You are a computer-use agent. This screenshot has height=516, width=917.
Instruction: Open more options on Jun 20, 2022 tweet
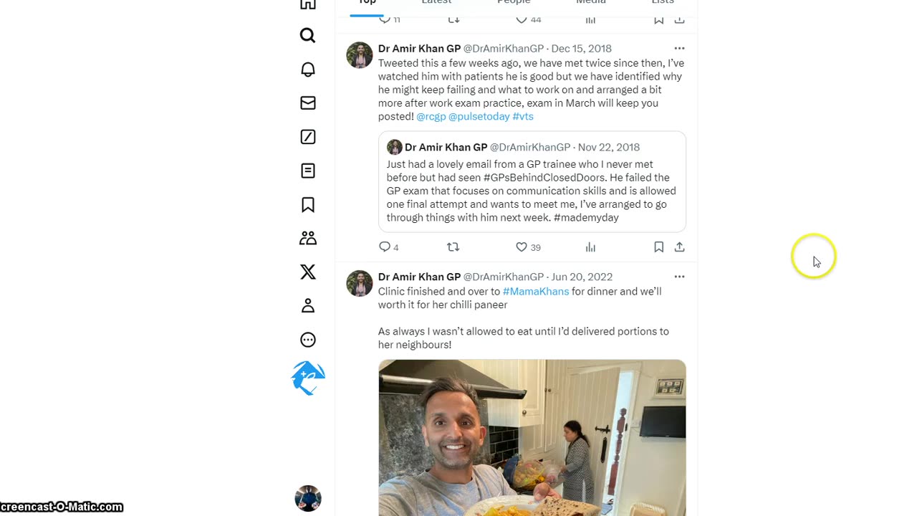679,277
